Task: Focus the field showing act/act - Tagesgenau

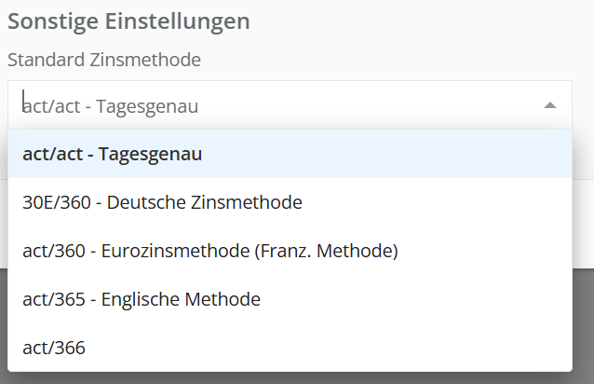Action: point(279,105)
